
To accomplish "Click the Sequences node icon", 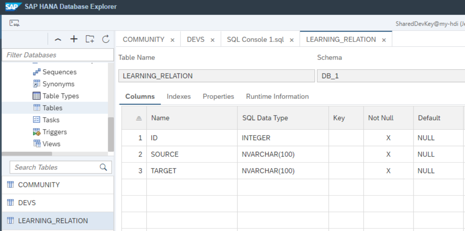I will pyautogui.click(x=37, y=72).
